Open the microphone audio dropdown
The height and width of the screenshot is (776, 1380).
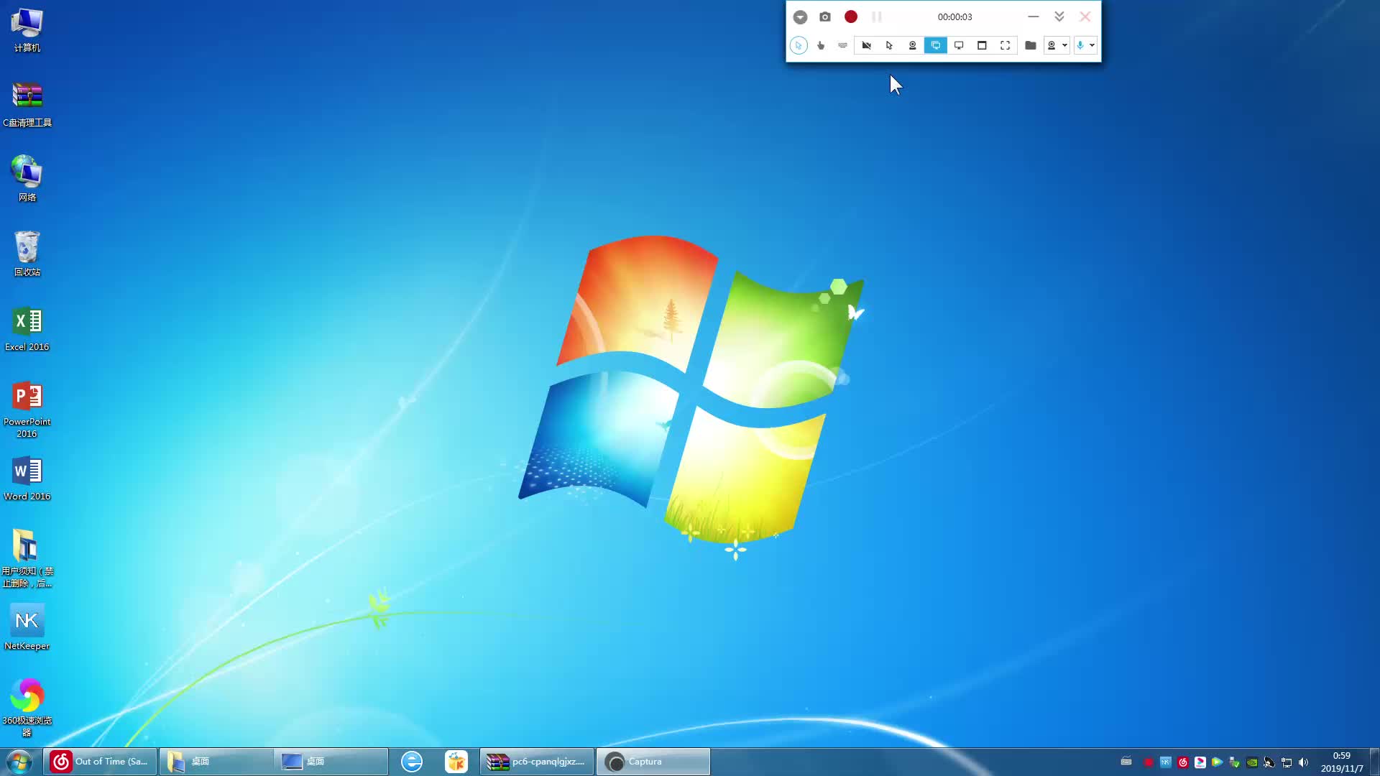[1092, 45]
